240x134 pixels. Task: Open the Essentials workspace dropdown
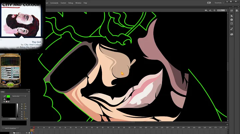click(x=219, y=3)
